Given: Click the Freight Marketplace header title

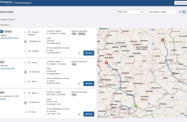Looking at the screenshot, I should click(23, 3).
